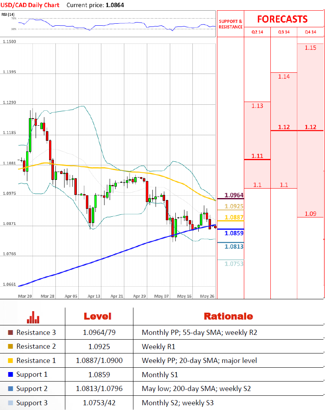325x410 pixels.
Task: Click the 'USD/CAD Daily Chart' title
Action: 30,5
